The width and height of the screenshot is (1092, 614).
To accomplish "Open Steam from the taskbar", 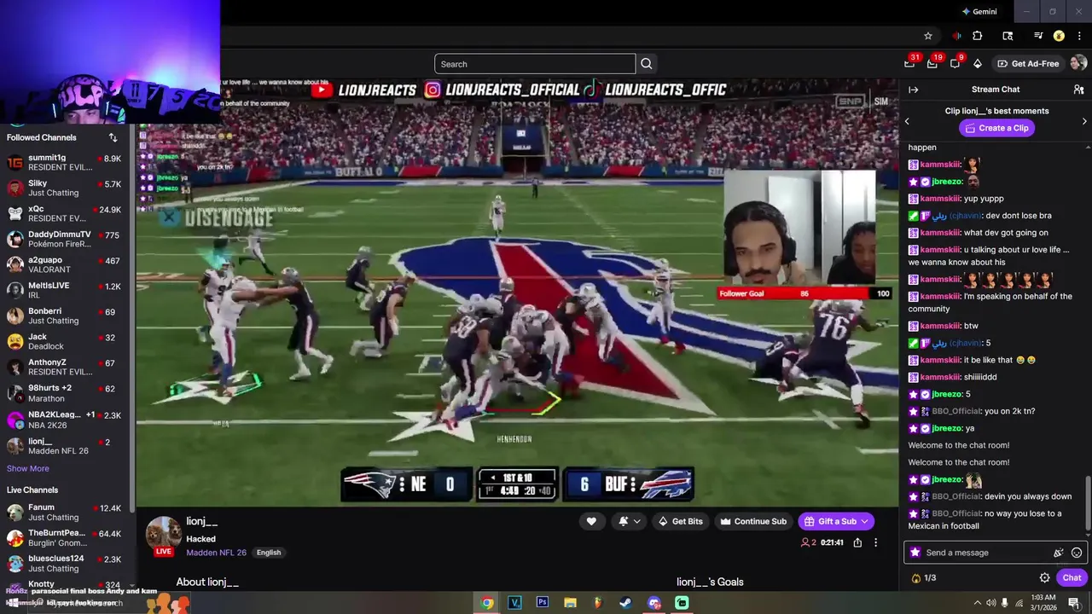I will (x=625, y=602).
